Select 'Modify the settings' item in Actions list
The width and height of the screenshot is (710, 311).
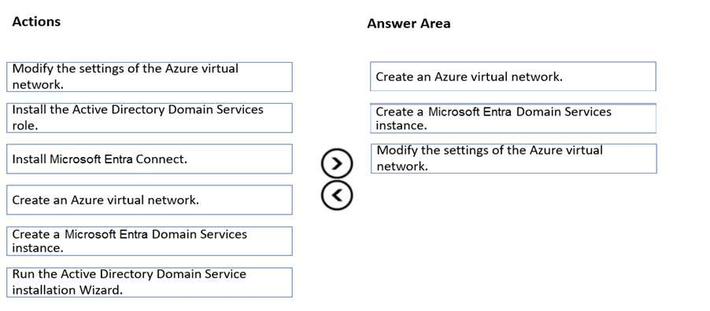point(150,77)
